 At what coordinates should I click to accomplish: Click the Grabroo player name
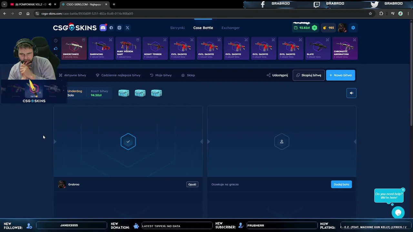[74, 184]
